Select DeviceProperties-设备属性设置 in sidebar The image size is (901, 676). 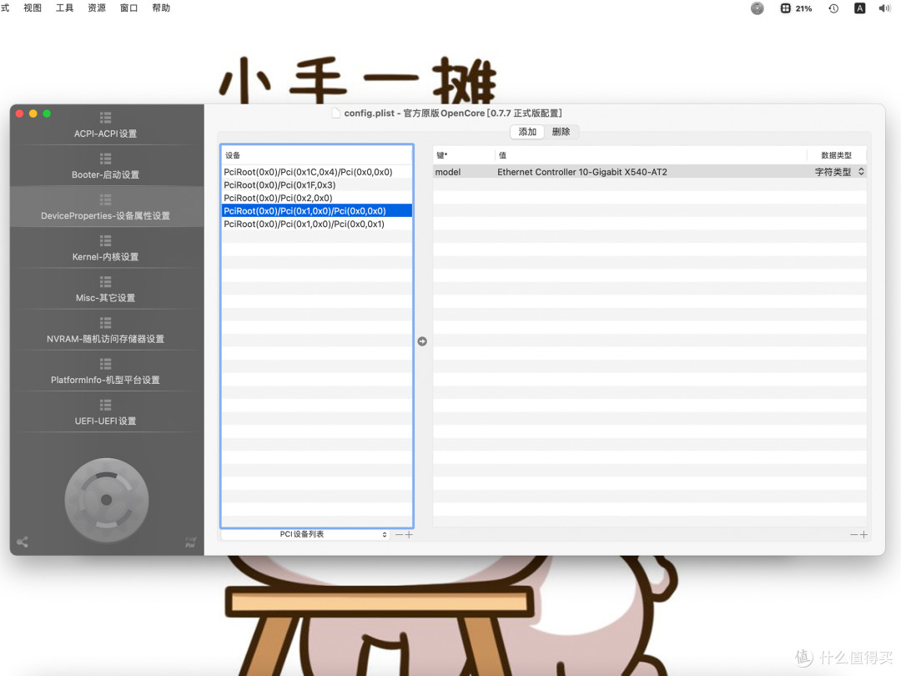point(106,208)
